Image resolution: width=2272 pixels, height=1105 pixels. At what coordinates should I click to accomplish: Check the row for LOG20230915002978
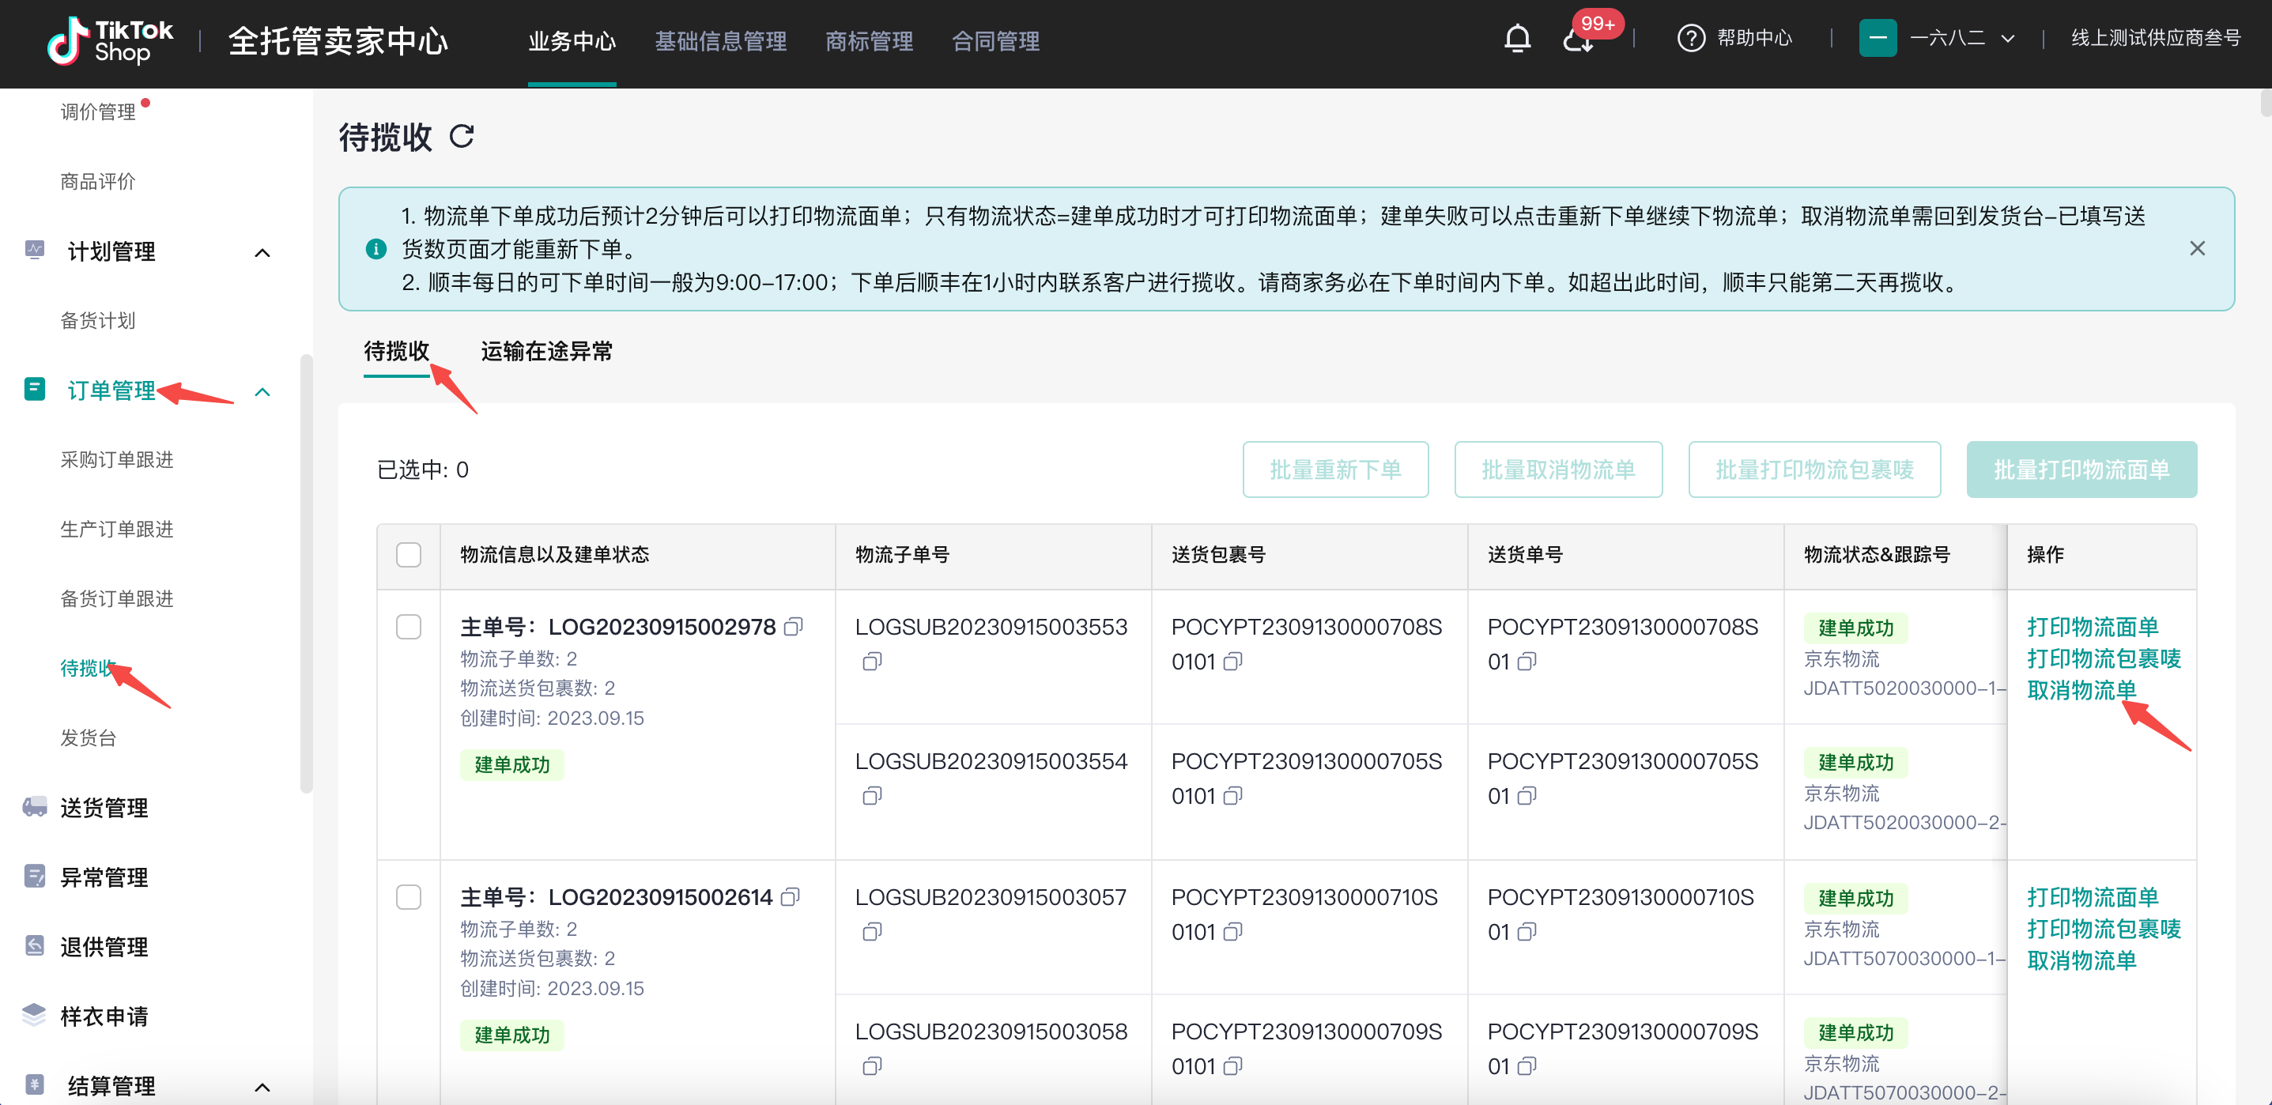click(x=409, y=627)
